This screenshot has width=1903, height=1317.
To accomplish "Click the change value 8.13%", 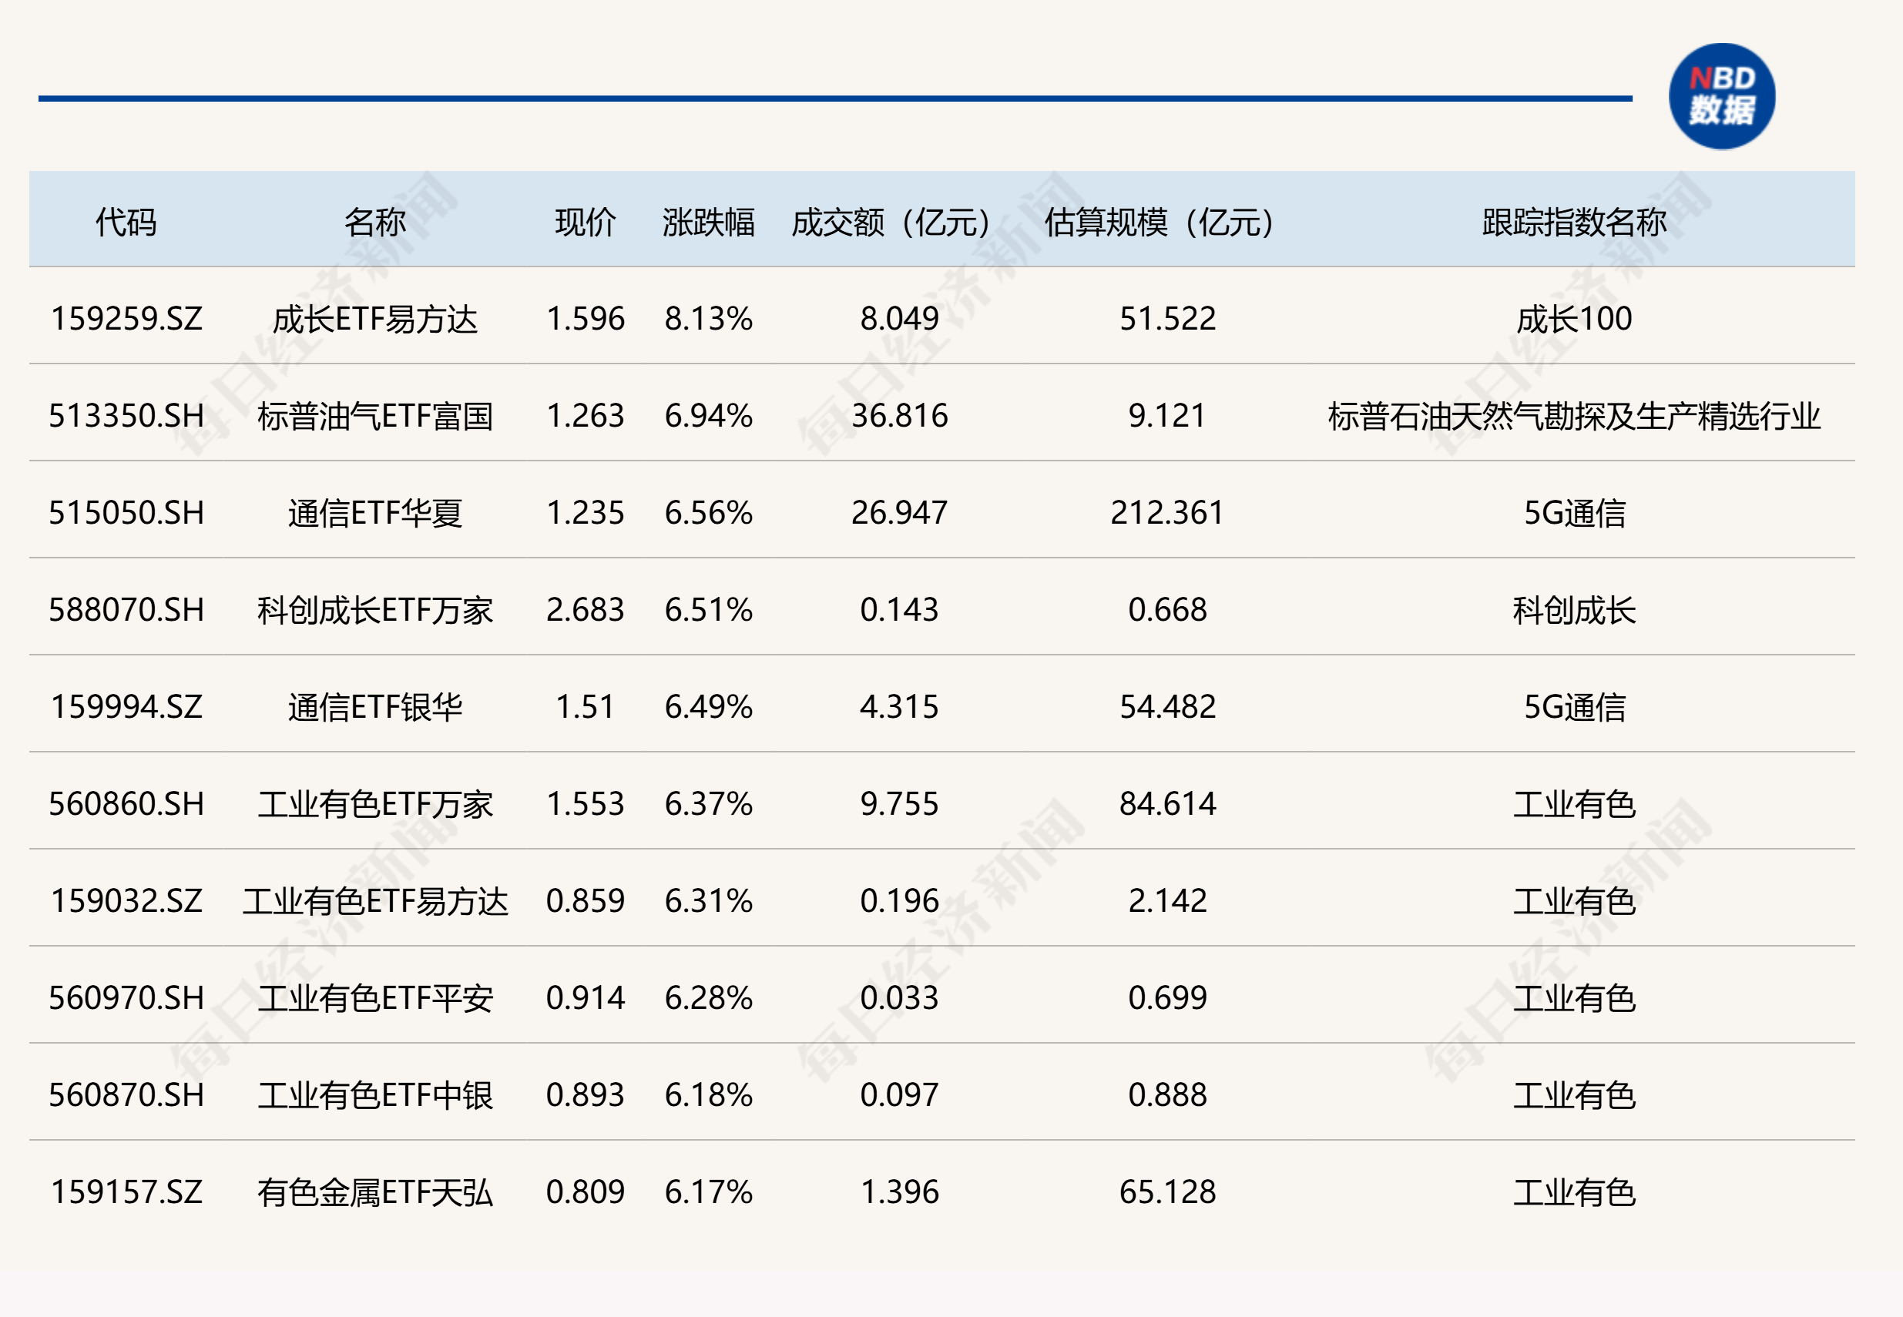I will click(708, 319).
